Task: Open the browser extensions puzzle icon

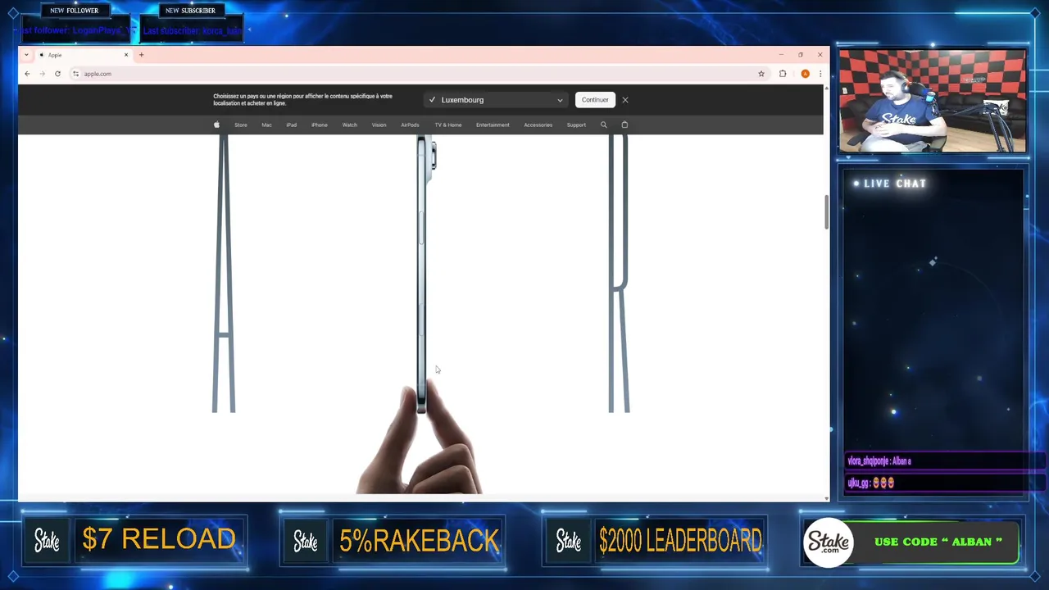Action: pyautogui.click(x=783, y=74)
